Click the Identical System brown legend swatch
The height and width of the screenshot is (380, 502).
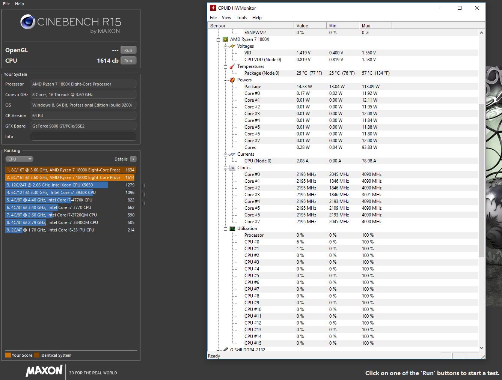36,355
